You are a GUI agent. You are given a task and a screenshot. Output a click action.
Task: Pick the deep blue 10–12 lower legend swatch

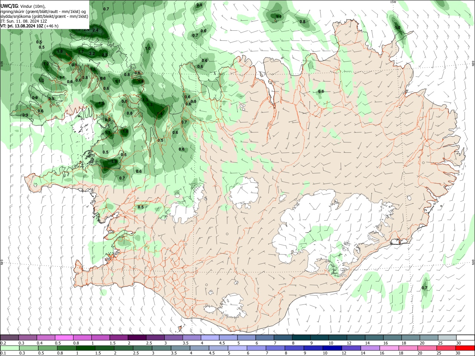pos(332,348)
